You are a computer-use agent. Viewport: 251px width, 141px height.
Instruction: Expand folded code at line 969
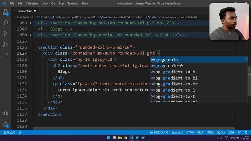(x=31, y=23)
